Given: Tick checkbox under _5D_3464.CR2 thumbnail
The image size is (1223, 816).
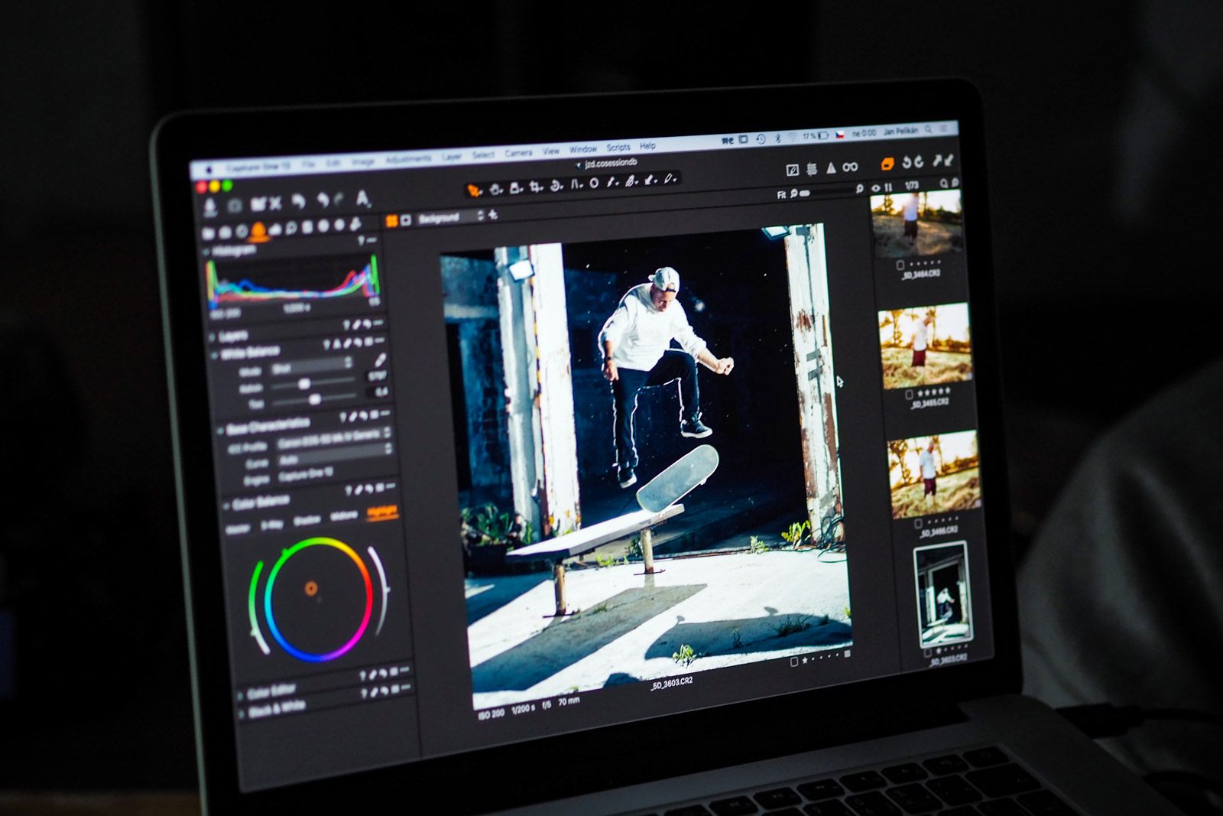Looking at the screenshot, I should [x=900, y=265].
